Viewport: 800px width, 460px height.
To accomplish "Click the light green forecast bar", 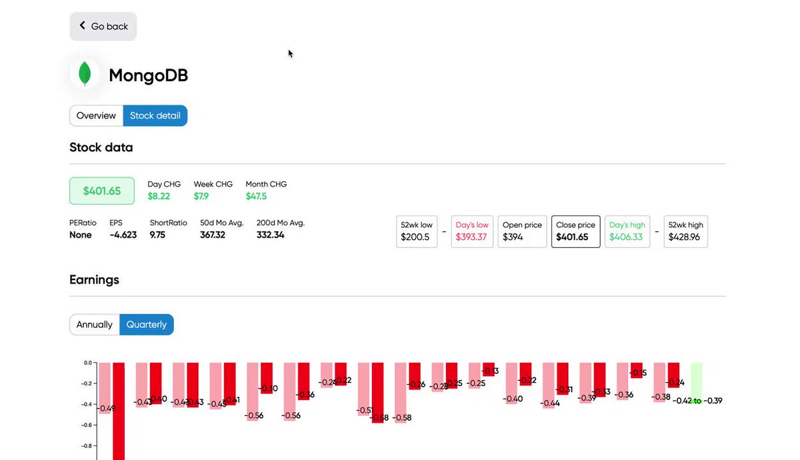I will point(696,383).
